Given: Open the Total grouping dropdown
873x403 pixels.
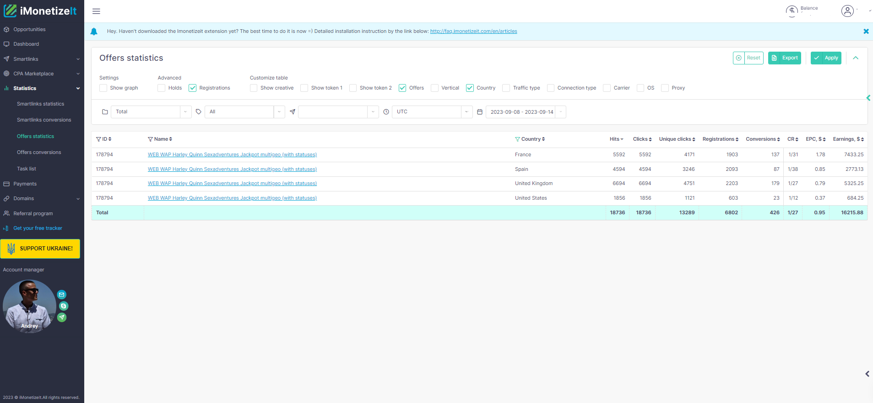Looking at the screenshot, I should pos(151,112).
